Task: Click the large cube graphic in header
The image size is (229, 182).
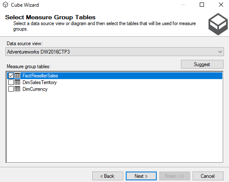Action: [218, 24]
